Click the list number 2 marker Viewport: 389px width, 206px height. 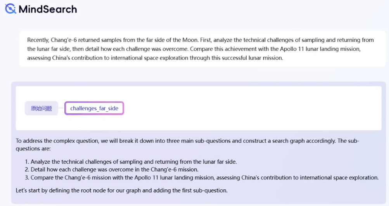click(27, 170)
